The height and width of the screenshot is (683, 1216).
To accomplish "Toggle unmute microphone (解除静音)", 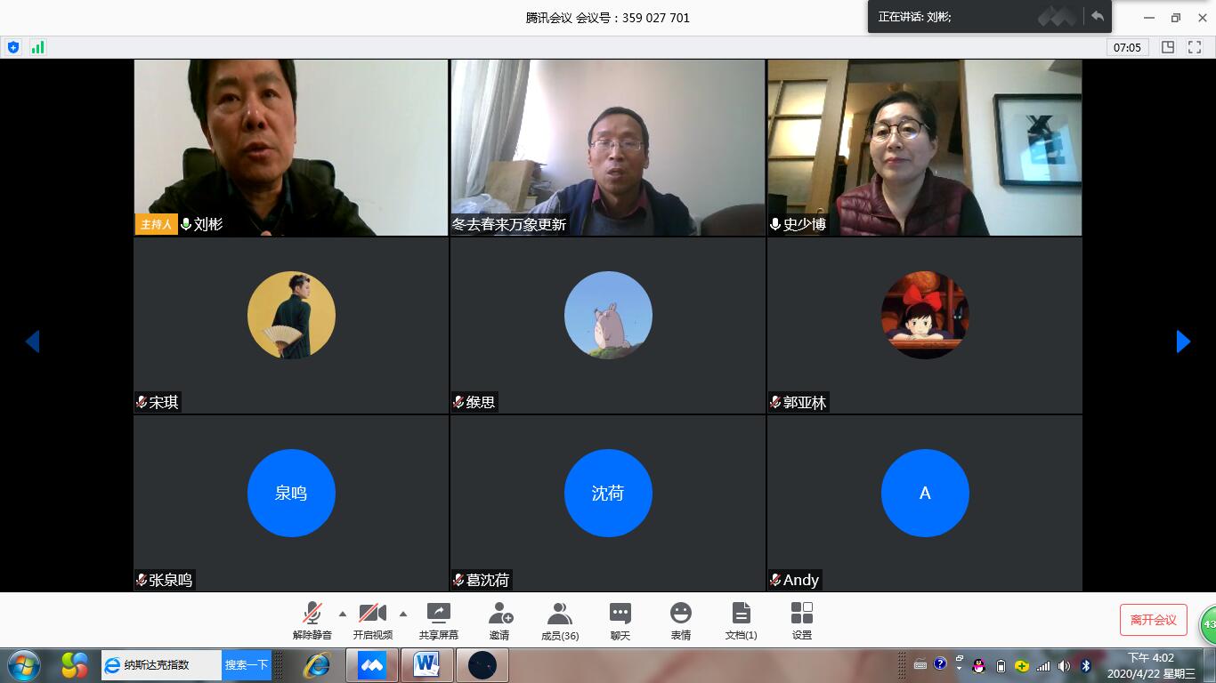I will click(312, 620).
